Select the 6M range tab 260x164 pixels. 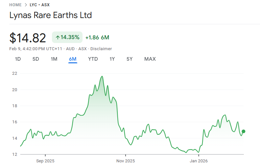(73, 59)
